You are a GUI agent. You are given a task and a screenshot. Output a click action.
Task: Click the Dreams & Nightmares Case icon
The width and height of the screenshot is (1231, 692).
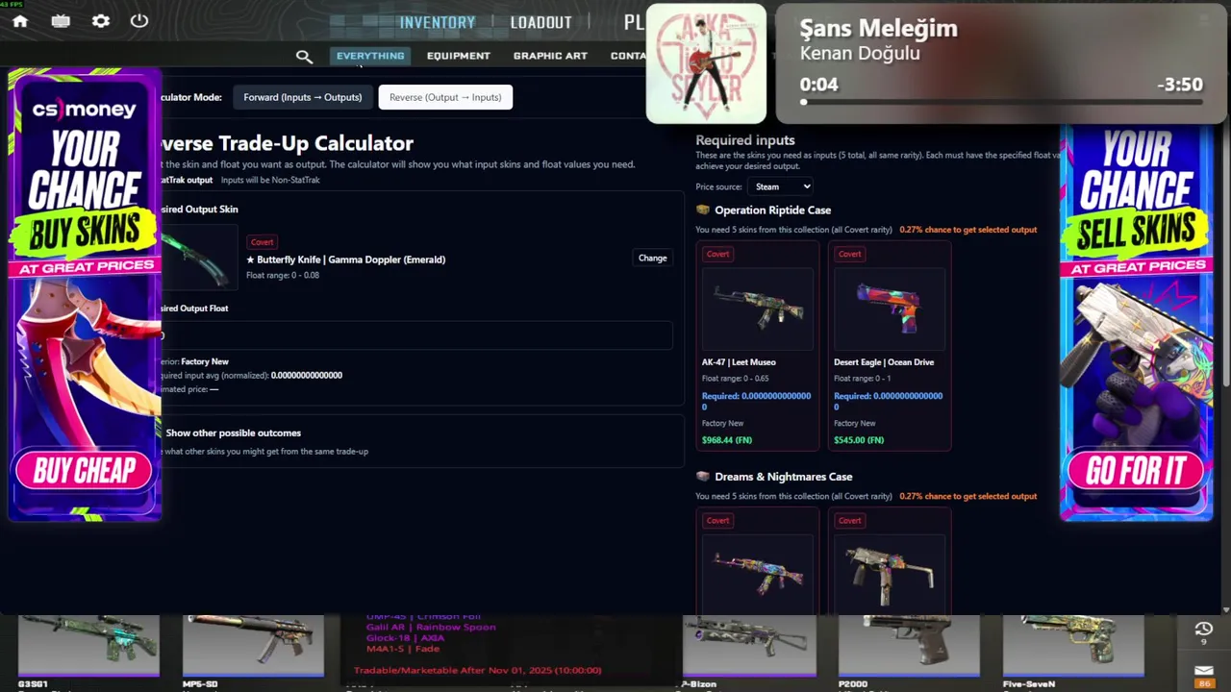[x=703, y=477]
